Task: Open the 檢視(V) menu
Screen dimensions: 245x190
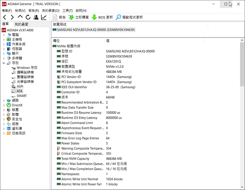Action: (x=20, y=11)
